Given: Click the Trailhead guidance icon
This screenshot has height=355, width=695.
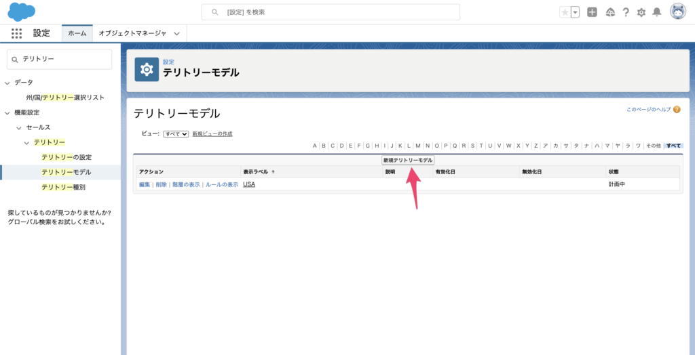Looking at the screenshot, I should (x=611, y=12).
